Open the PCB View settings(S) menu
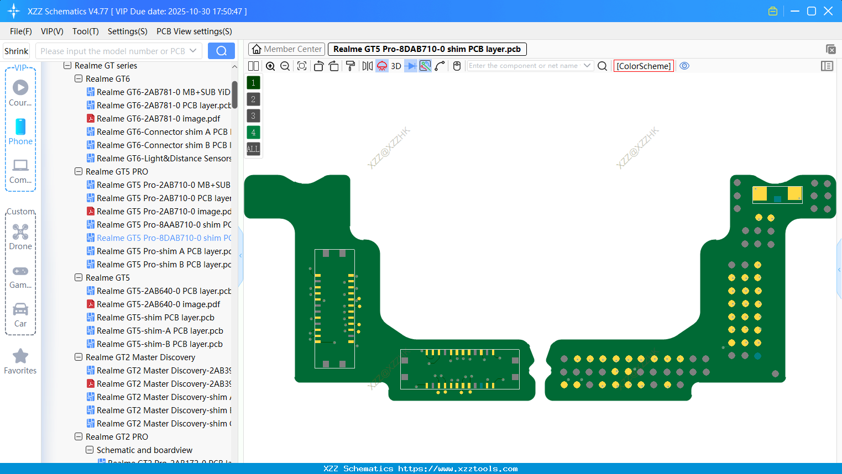This screenshot has height=474, width=842. (x=195, y=31)
